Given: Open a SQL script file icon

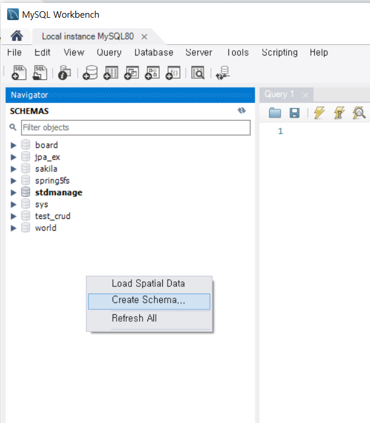Looking at the screenshot, I should 40,73.
